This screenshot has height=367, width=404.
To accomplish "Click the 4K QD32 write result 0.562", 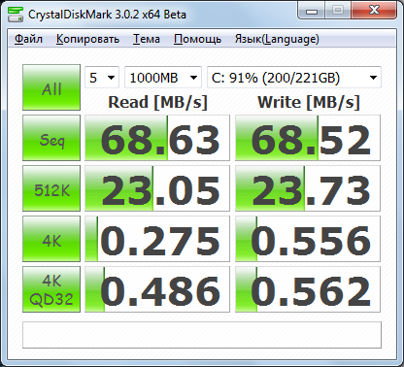I will (x=308, y=289).
